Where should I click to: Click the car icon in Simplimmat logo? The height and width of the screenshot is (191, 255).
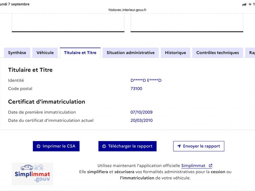pos(27,167)
